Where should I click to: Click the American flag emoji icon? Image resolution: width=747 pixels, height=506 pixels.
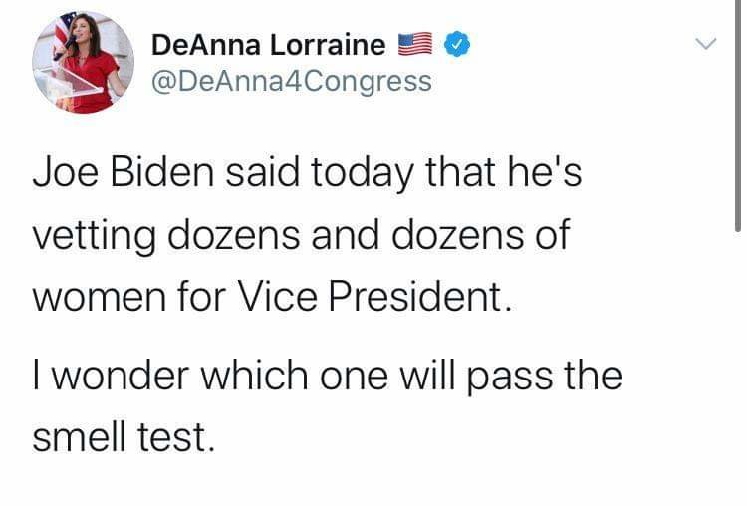[413, 45]
